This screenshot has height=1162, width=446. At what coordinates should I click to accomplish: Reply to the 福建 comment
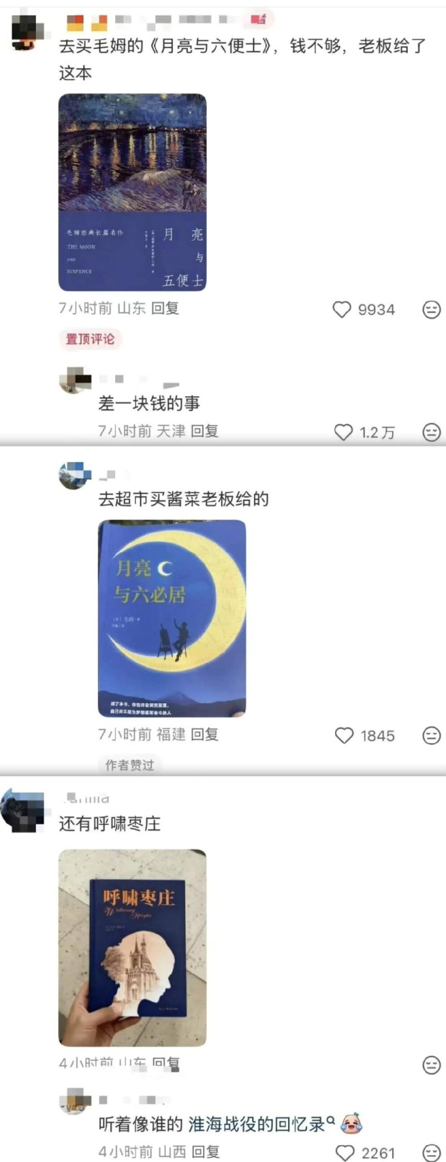[x=204, y=735]
